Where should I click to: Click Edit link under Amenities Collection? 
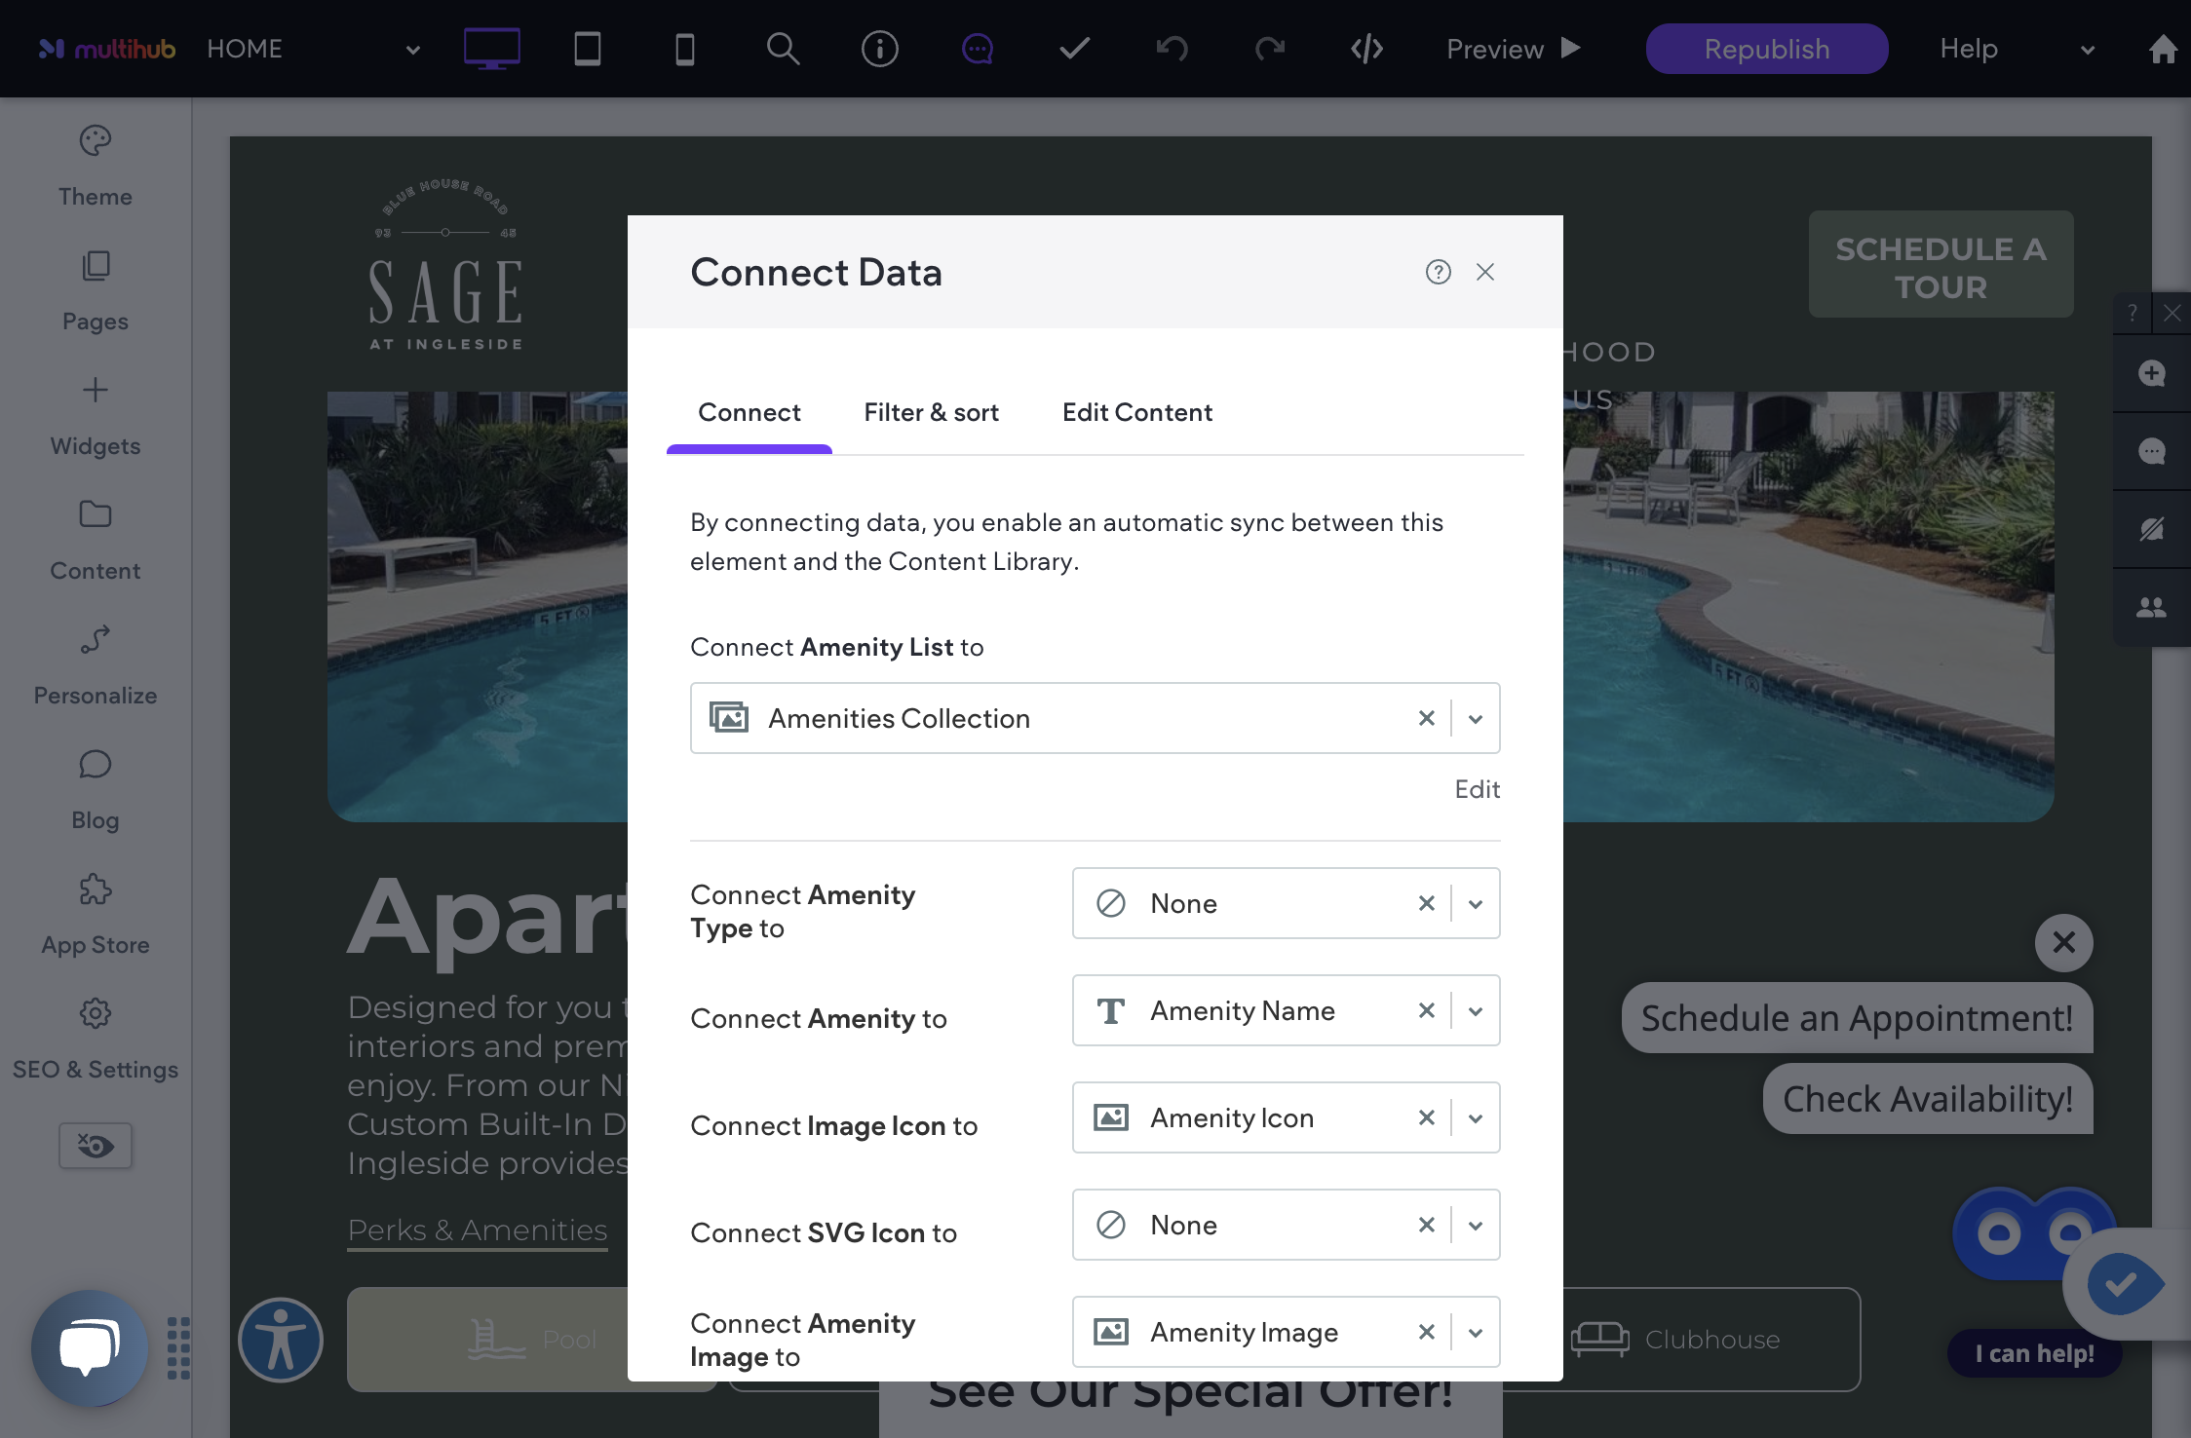[x=1477, y=789]
